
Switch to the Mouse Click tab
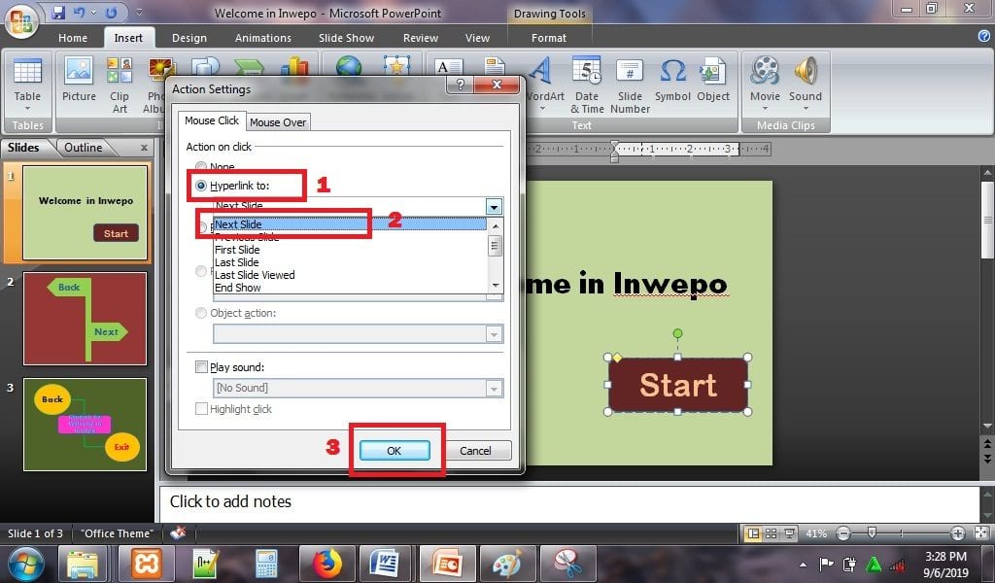(211, 120)
